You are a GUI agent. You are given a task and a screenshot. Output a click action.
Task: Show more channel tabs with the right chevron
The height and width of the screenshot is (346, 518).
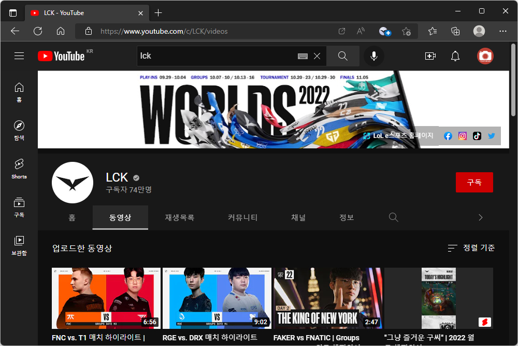tap(480, 217)
